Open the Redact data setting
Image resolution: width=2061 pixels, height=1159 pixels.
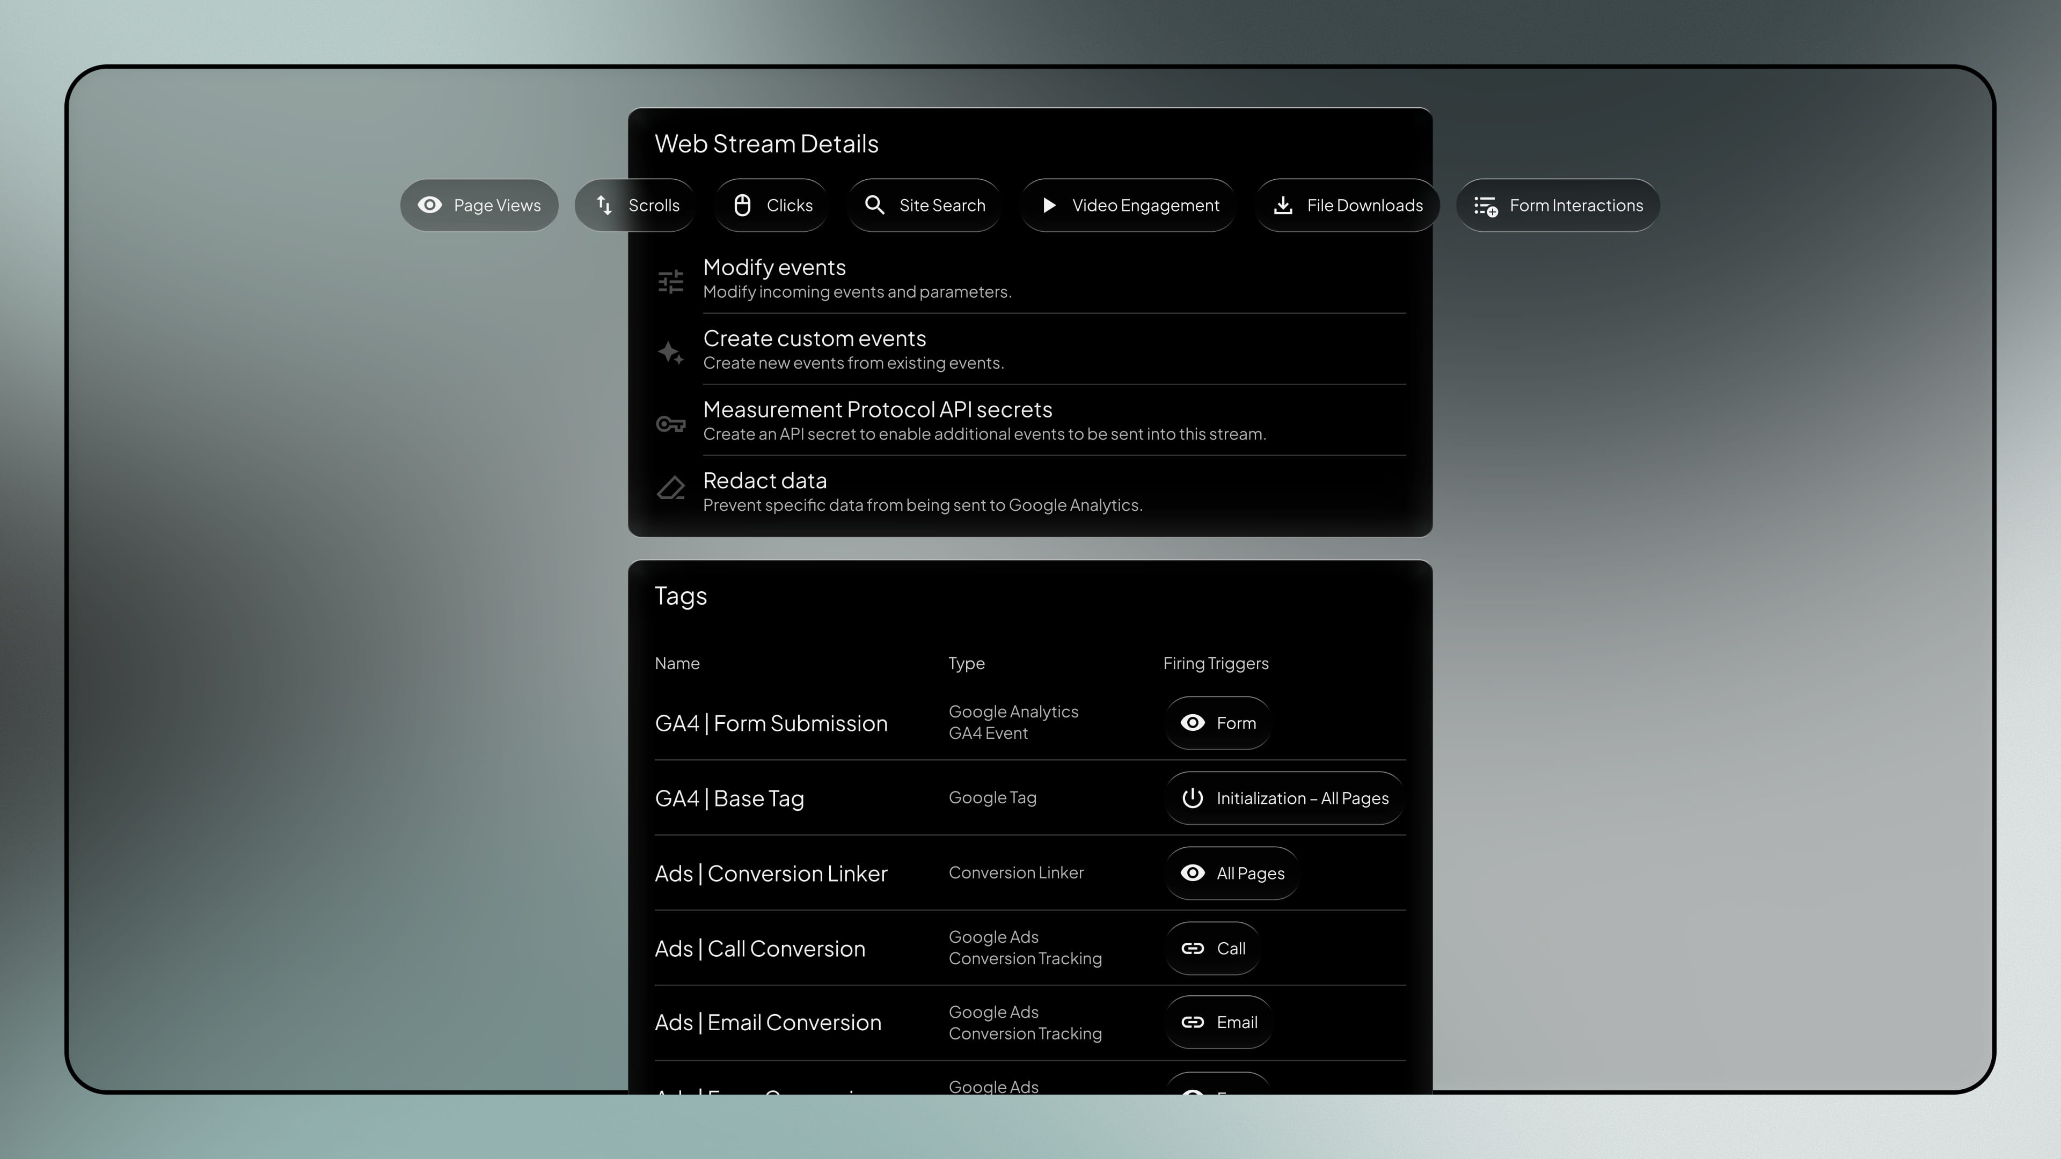(1030, 492)
